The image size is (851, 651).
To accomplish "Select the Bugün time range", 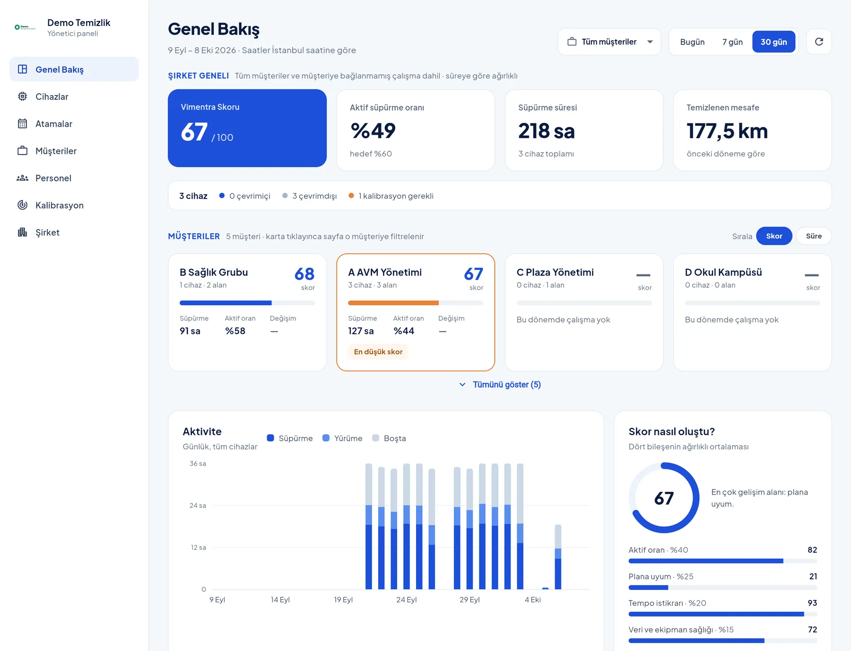I will [692, 42].
